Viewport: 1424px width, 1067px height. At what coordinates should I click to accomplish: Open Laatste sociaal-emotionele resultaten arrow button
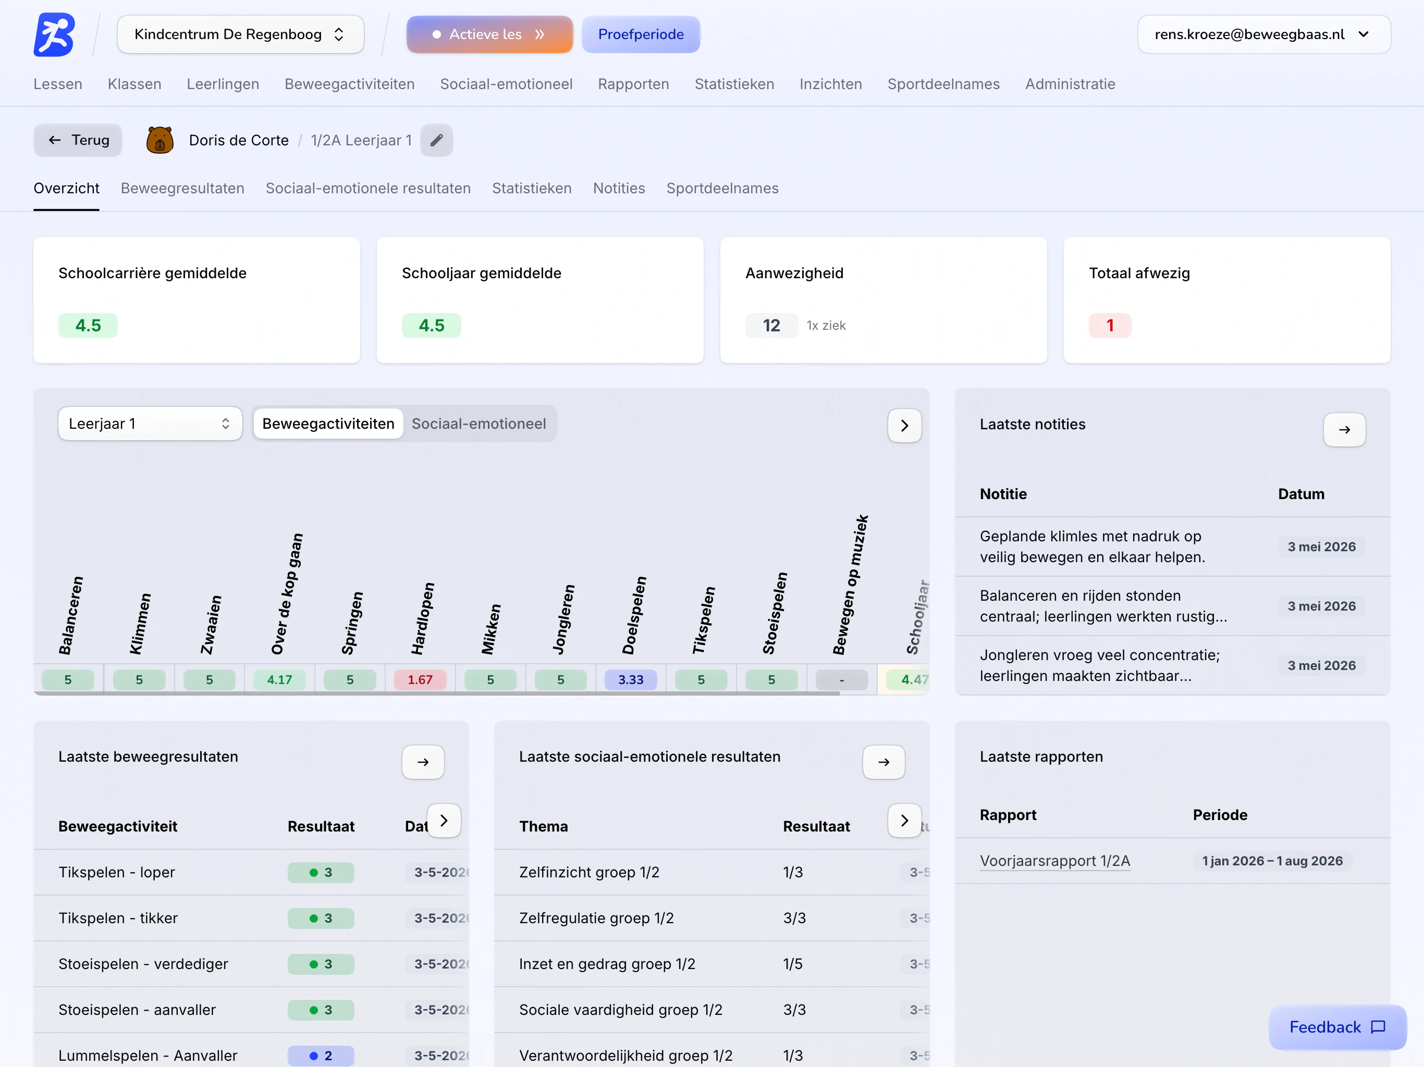point(884,762)
